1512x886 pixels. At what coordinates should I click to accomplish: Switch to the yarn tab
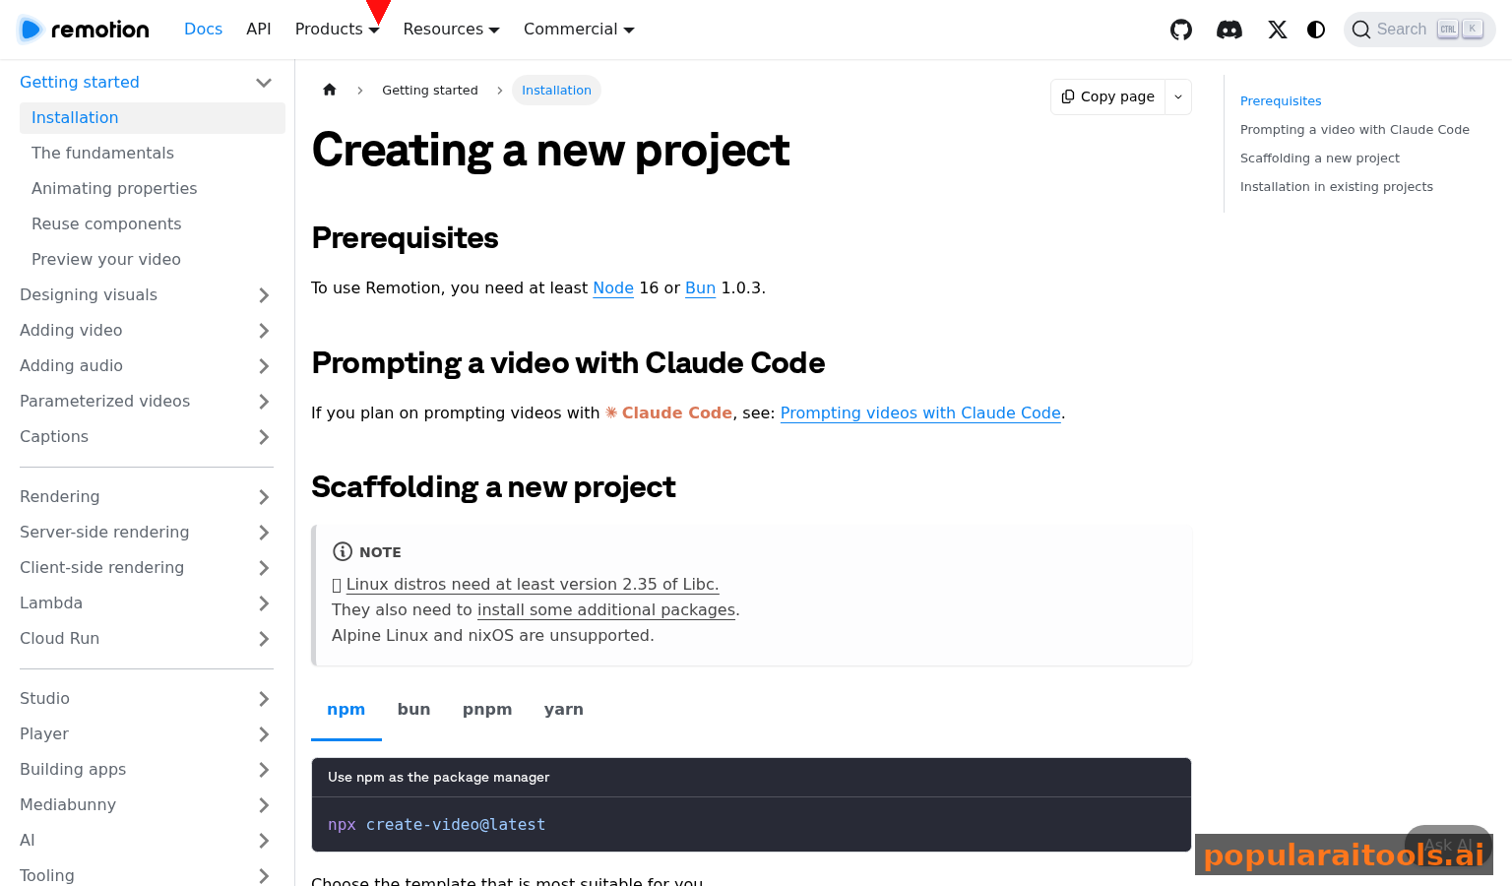563,709
